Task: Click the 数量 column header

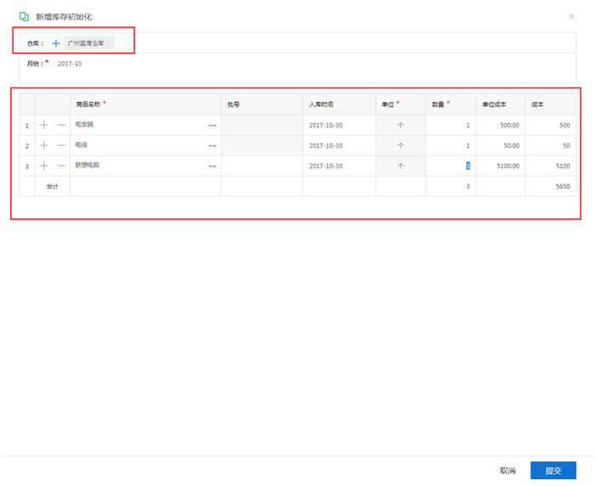Action: point(451,105)
